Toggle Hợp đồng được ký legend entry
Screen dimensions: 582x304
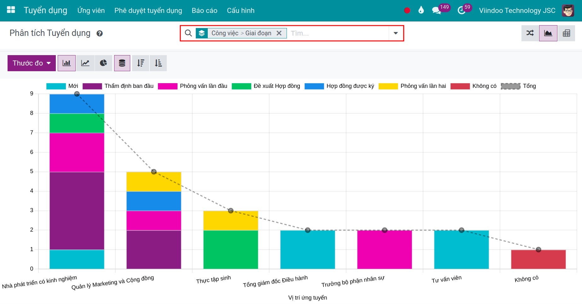pyautogui.click(x=339, y=86)
